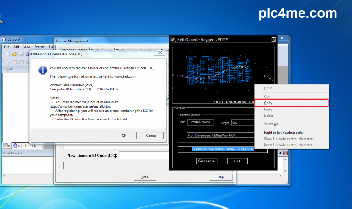Switch to the Single-User License tab
The width and height of the screenshot is (352, 209).
coord(73,50)
